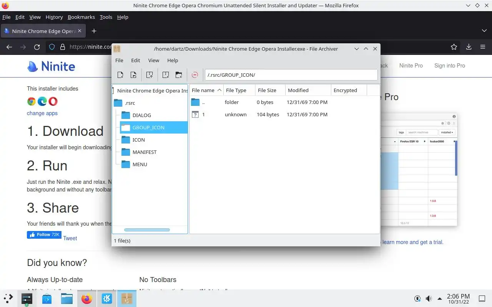The height and width of the screenshot is (307, 492).
Task: Click the Add files toolbar icon
Action: (166, 75)
